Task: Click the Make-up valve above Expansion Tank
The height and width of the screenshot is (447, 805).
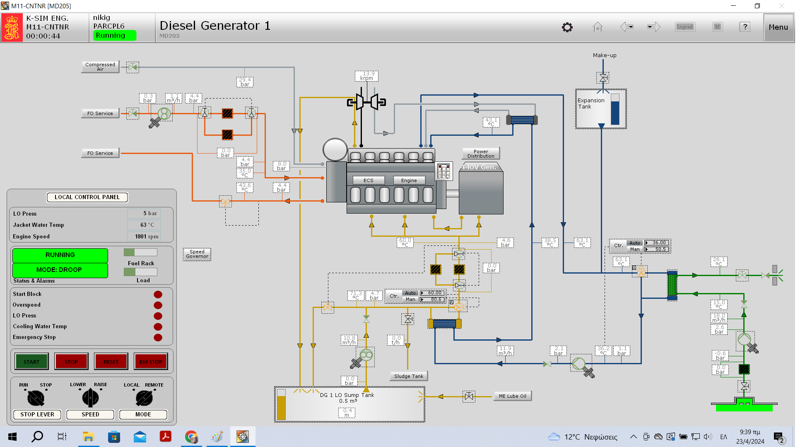Action: 603,77
